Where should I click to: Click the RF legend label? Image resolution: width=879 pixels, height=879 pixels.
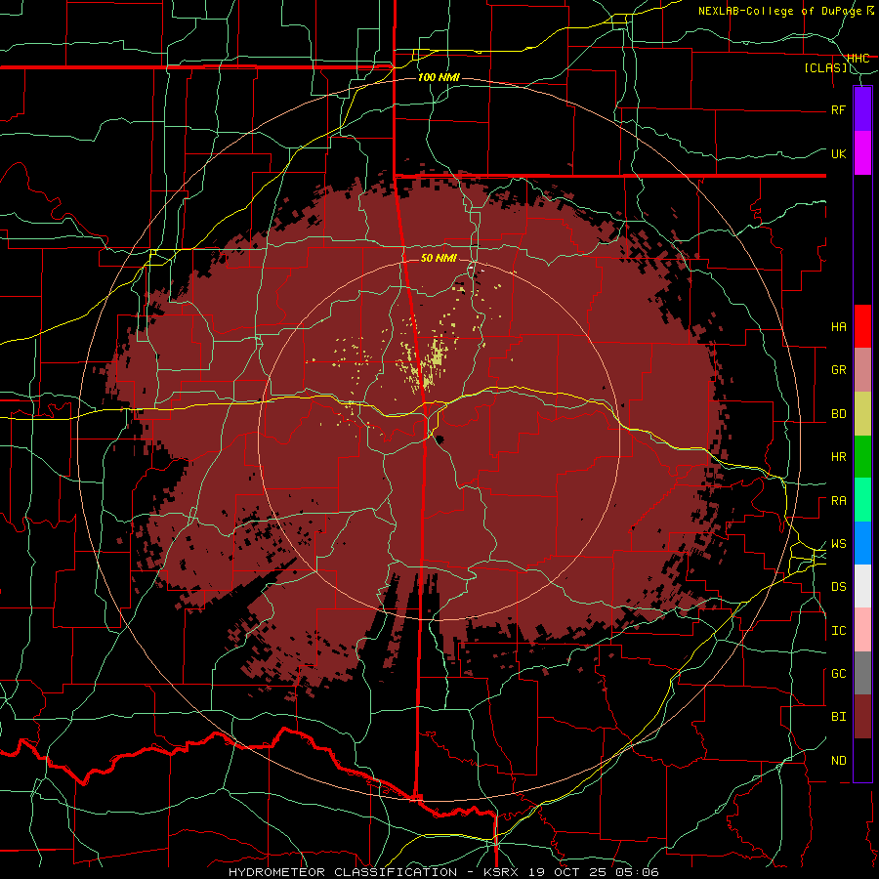(x=838, y=109)
